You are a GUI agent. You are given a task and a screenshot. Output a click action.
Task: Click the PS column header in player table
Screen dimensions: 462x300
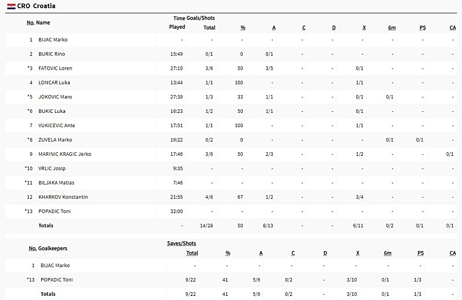(422, 28)
